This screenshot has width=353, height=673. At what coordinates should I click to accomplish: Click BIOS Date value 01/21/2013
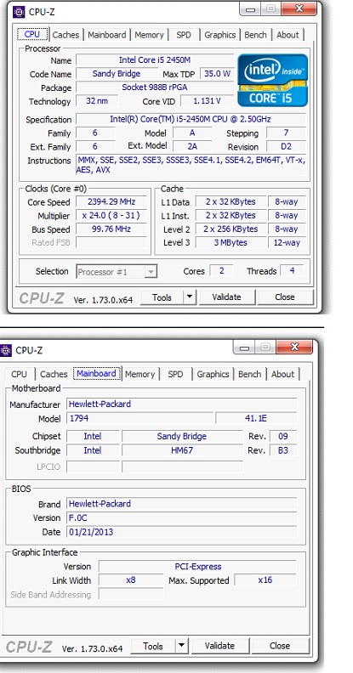pyautogui.click(x=182, y=532)
